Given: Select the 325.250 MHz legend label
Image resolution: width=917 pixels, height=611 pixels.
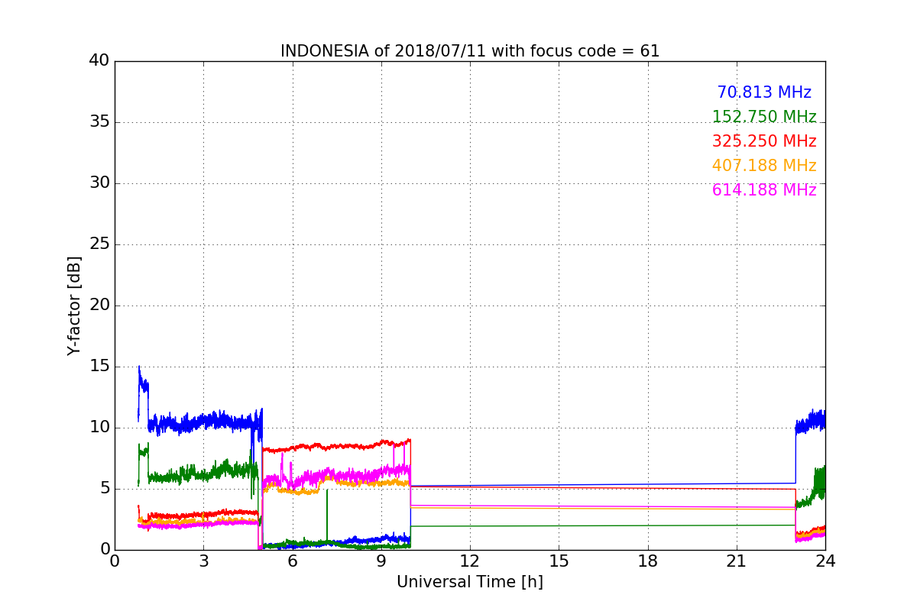Looking at the screenshot, I should (x=764, y=141).
